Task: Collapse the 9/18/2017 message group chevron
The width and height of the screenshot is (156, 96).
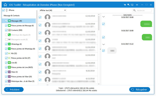Action: click(x=103, y=17)
